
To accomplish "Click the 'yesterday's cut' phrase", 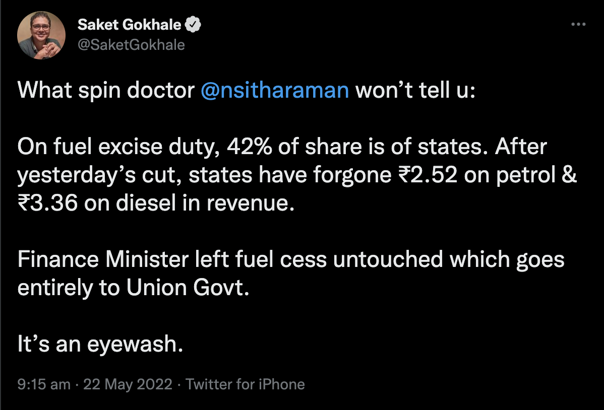I will [x=99, y=175].
